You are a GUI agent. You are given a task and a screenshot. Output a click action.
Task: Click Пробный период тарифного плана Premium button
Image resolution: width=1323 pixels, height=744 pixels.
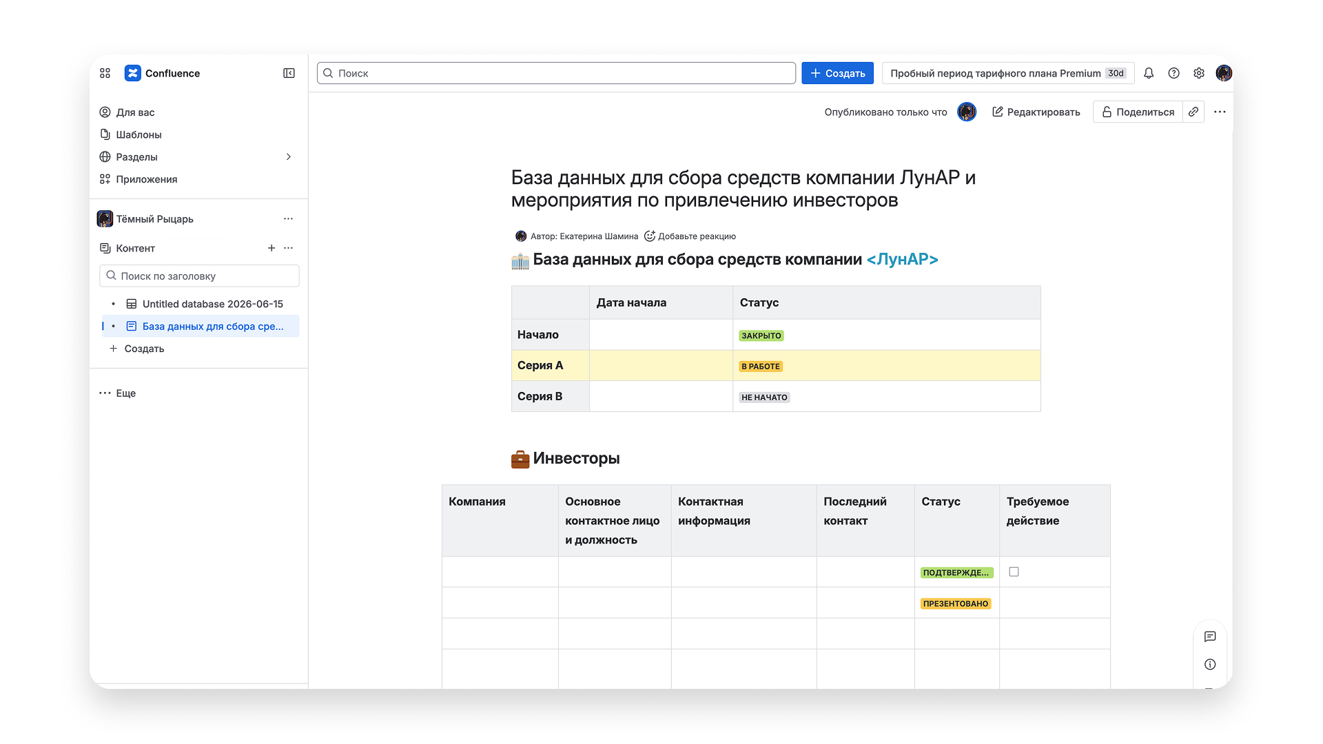pyautogui.click(x=1008, y=73)
